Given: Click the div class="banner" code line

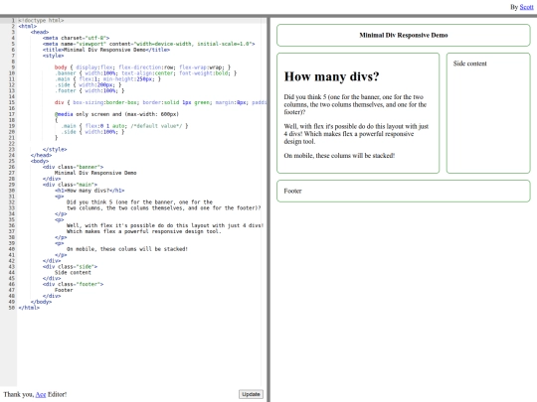Looking at the screenshot, I should pyautogui.click(x=73, y=167).
